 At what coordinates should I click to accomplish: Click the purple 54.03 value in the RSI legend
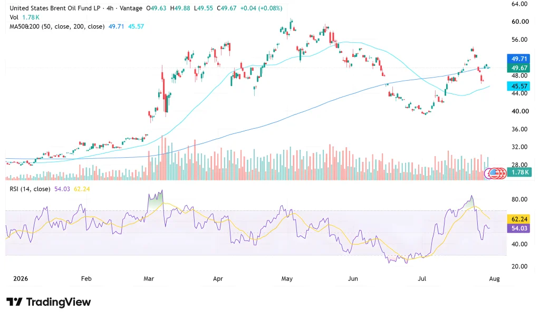(62, 189)
